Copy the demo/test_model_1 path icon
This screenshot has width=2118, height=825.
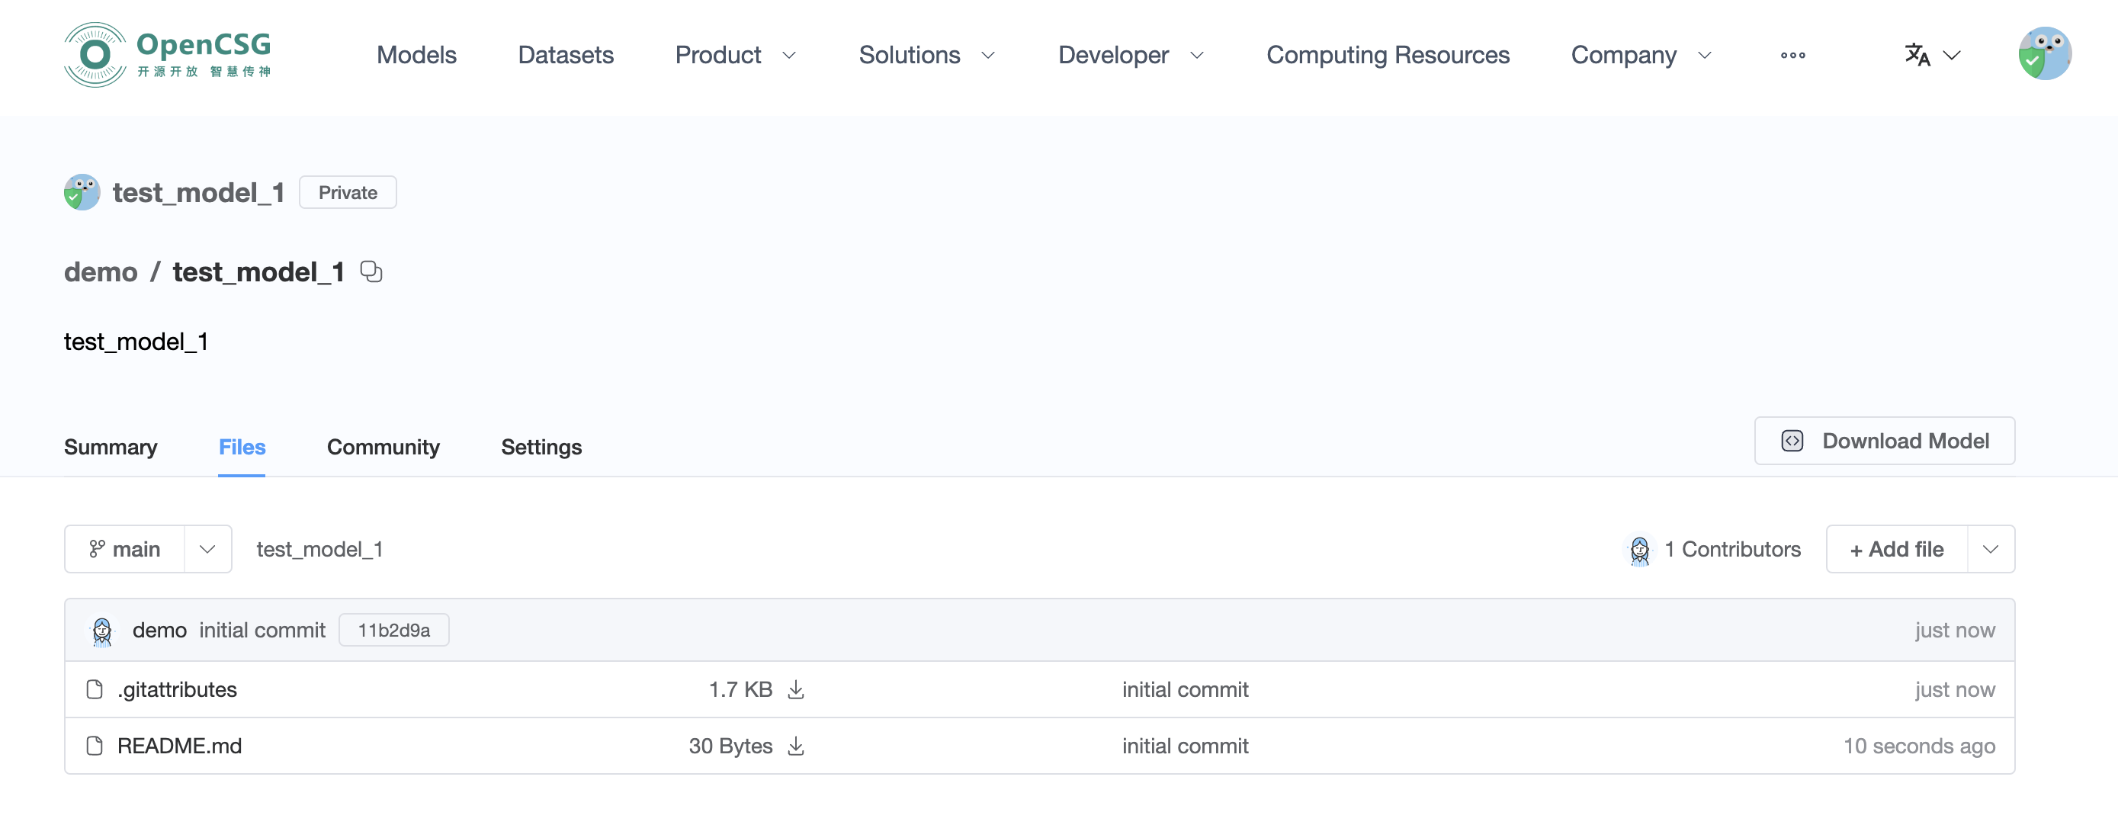(371, 271)
